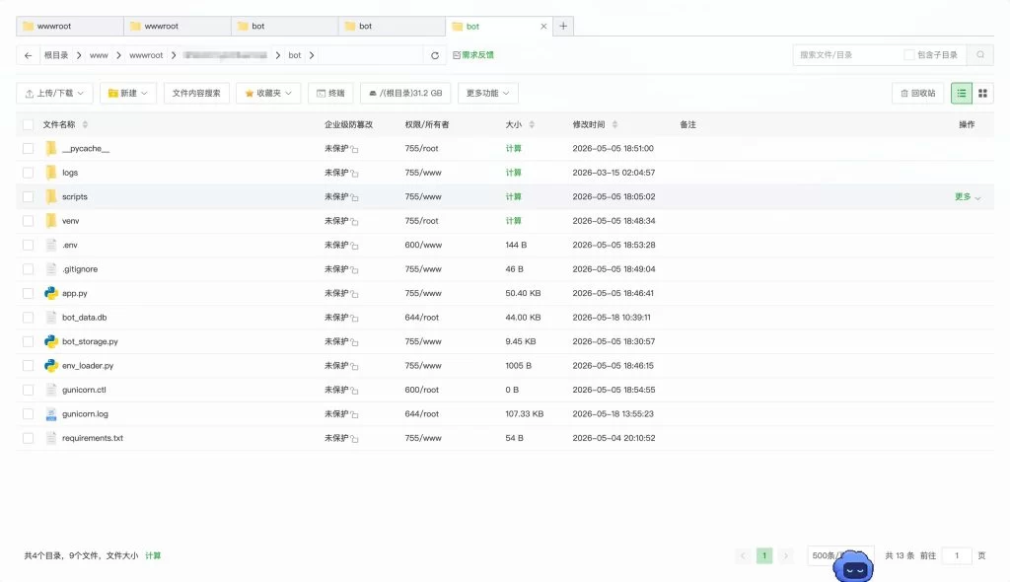Sort by file name column arrows
This screenshot has width=1010, height=582.
pos(85,124)
